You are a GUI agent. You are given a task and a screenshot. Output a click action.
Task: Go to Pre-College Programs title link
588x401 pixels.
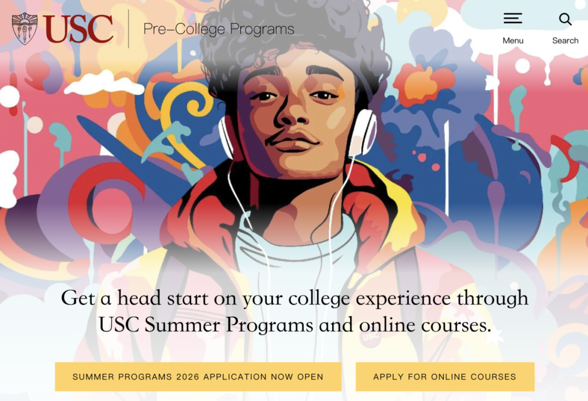[218, 29]
